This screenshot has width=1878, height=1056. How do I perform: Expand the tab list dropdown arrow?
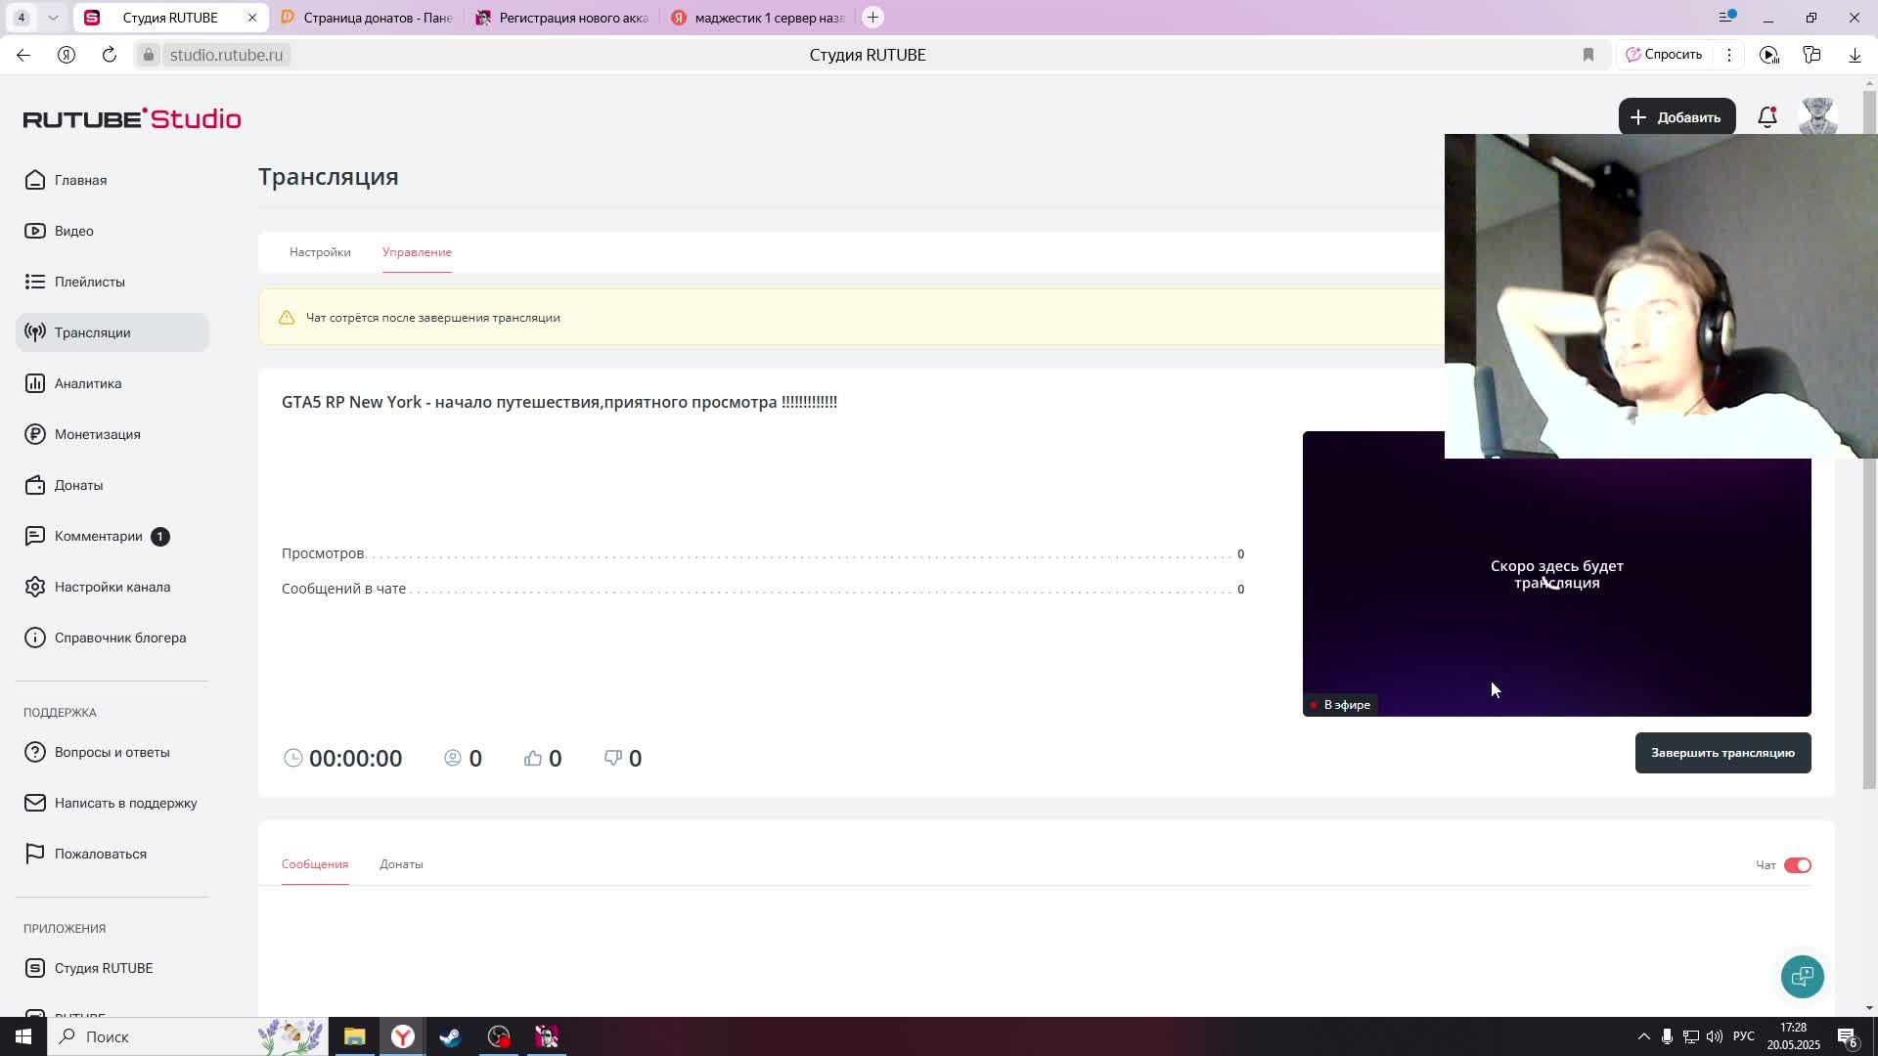coord(53,18)
